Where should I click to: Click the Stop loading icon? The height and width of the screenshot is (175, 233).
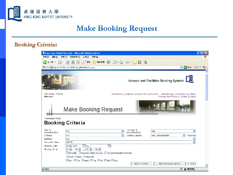pyautogui.click(x=67, y=62)
